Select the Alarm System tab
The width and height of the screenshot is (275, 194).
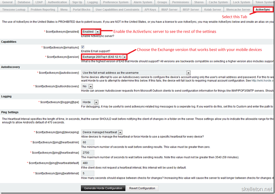[143, 2]
